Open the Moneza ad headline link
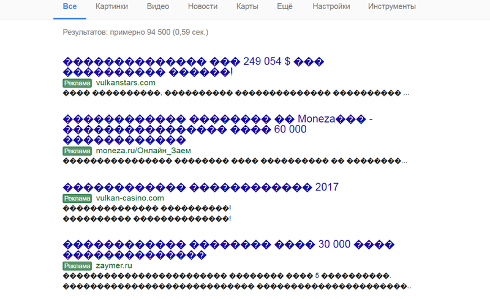The image size is (490, 299). (218, 129)
